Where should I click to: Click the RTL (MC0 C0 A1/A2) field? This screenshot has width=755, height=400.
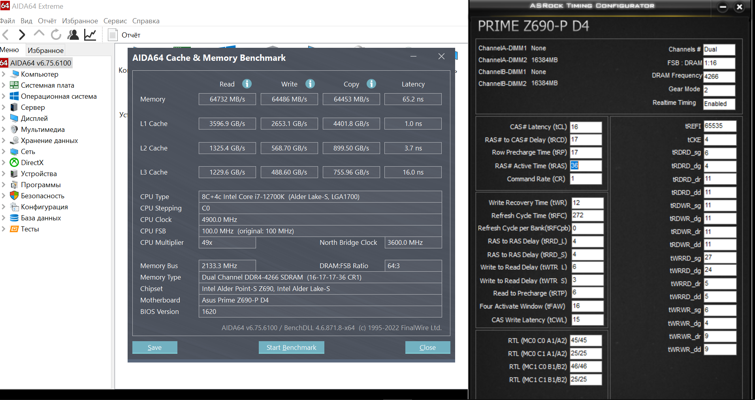586,340
